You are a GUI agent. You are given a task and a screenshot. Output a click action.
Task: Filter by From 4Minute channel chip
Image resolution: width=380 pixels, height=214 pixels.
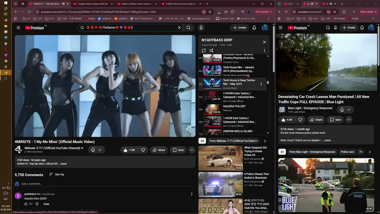pos(234,141)
